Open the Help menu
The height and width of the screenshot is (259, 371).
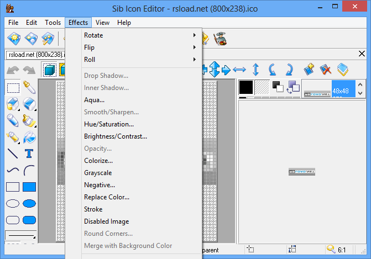(x=124, y=23)
